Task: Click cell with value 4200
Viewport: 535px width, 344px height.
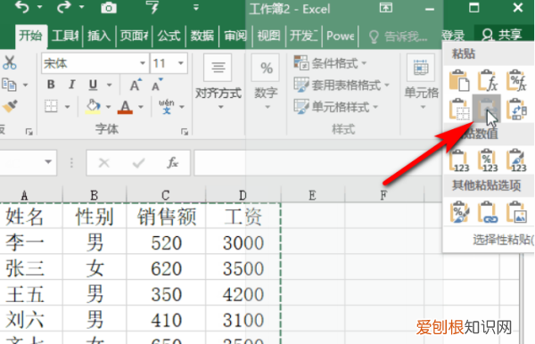Action: [243, 294]
